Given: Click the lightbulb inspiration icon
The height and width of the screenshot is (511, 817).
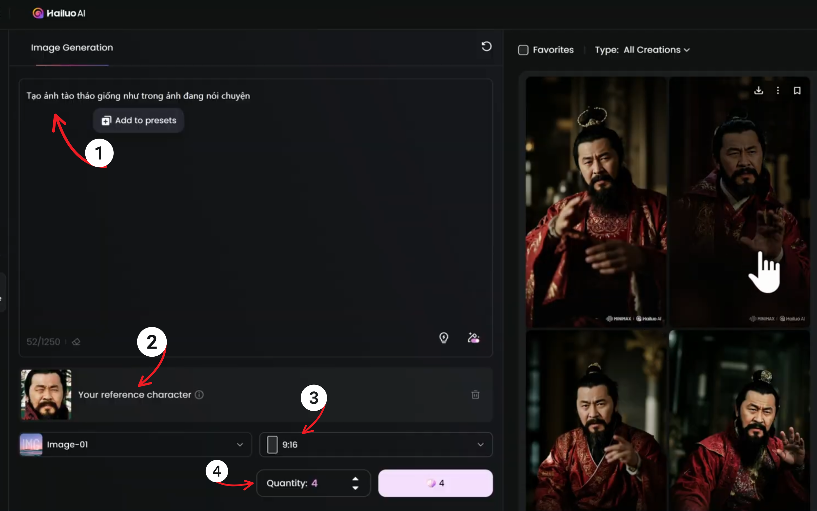Looking at the screenshot, I should [443, 338].
